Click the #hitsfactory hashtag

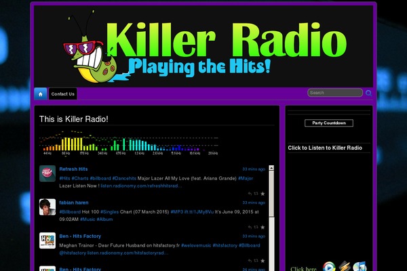[225, 245]
